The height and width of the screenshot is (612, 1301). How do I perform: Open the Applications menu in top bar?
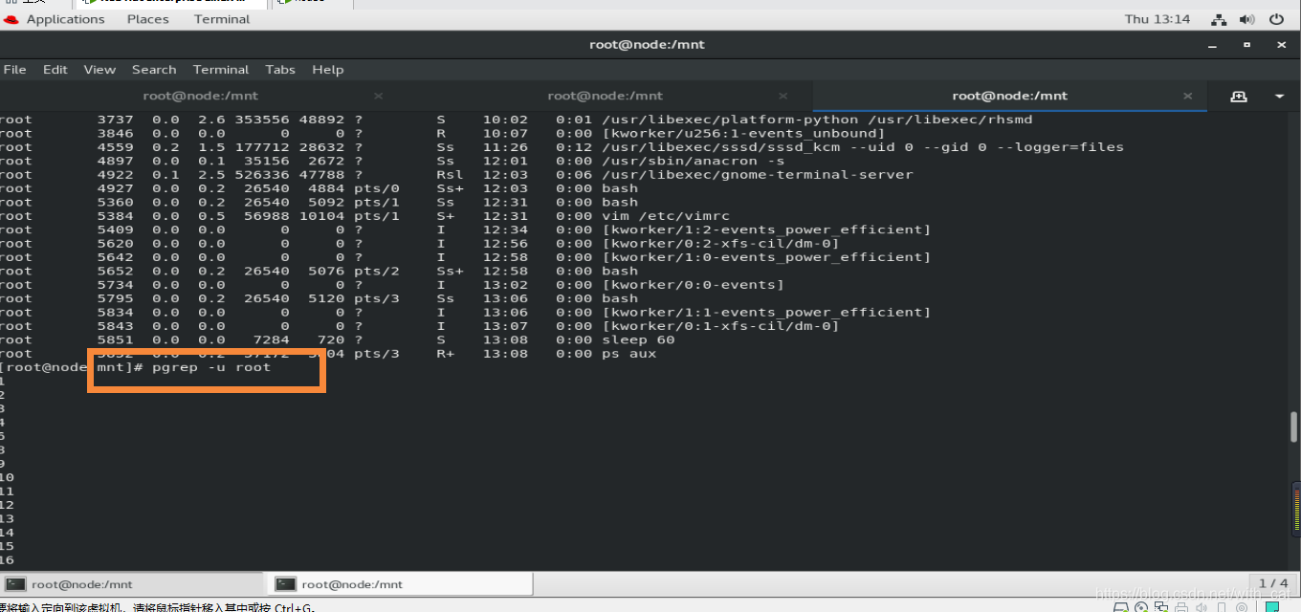(65, 19)
